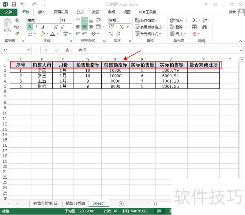Click the Borders icon
245x215 pixels.
pyautogui.click(x=30, y=34)
